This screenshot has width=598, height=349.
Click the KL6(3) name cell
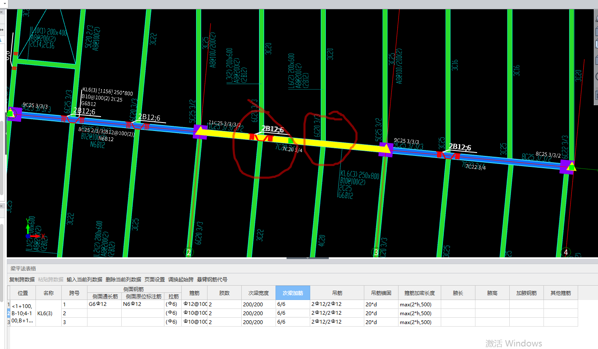coord(49,314)
